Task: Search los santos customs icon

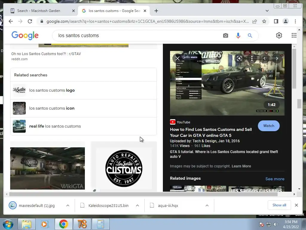Action: (84, 108)
